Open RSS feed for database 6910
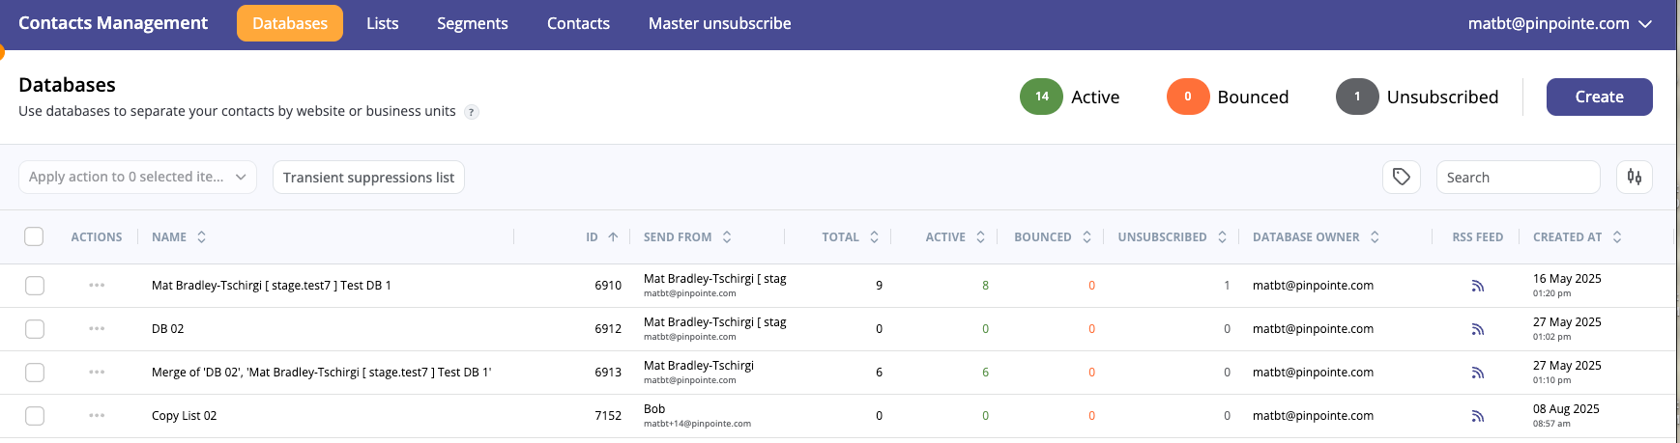This screenshot has width=1680, height=443. pyautogui.click(x=1477, y=286)
